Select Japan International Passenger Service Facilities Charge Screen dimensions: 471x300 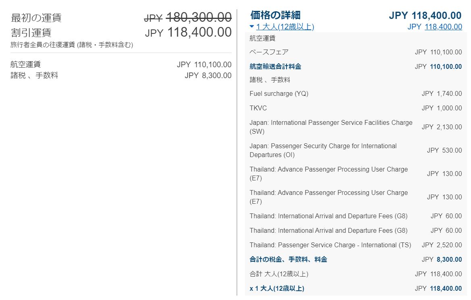(x=356, y=127)
